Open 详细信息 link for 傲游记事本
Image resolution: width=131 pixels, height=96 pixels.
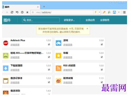tap(15, 83)
